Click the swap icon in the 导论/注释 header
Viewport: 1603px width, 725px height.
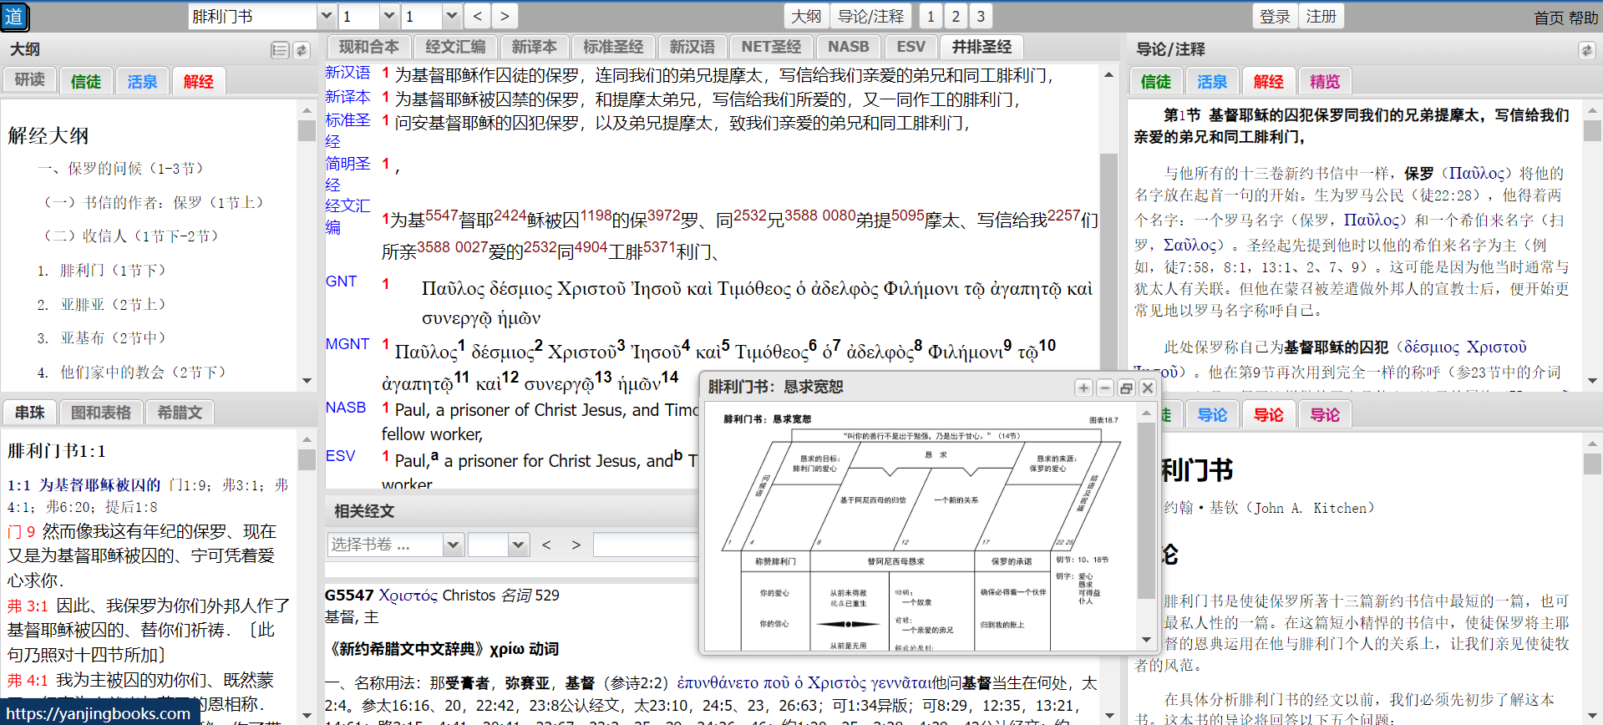[x=1586, y=50]
